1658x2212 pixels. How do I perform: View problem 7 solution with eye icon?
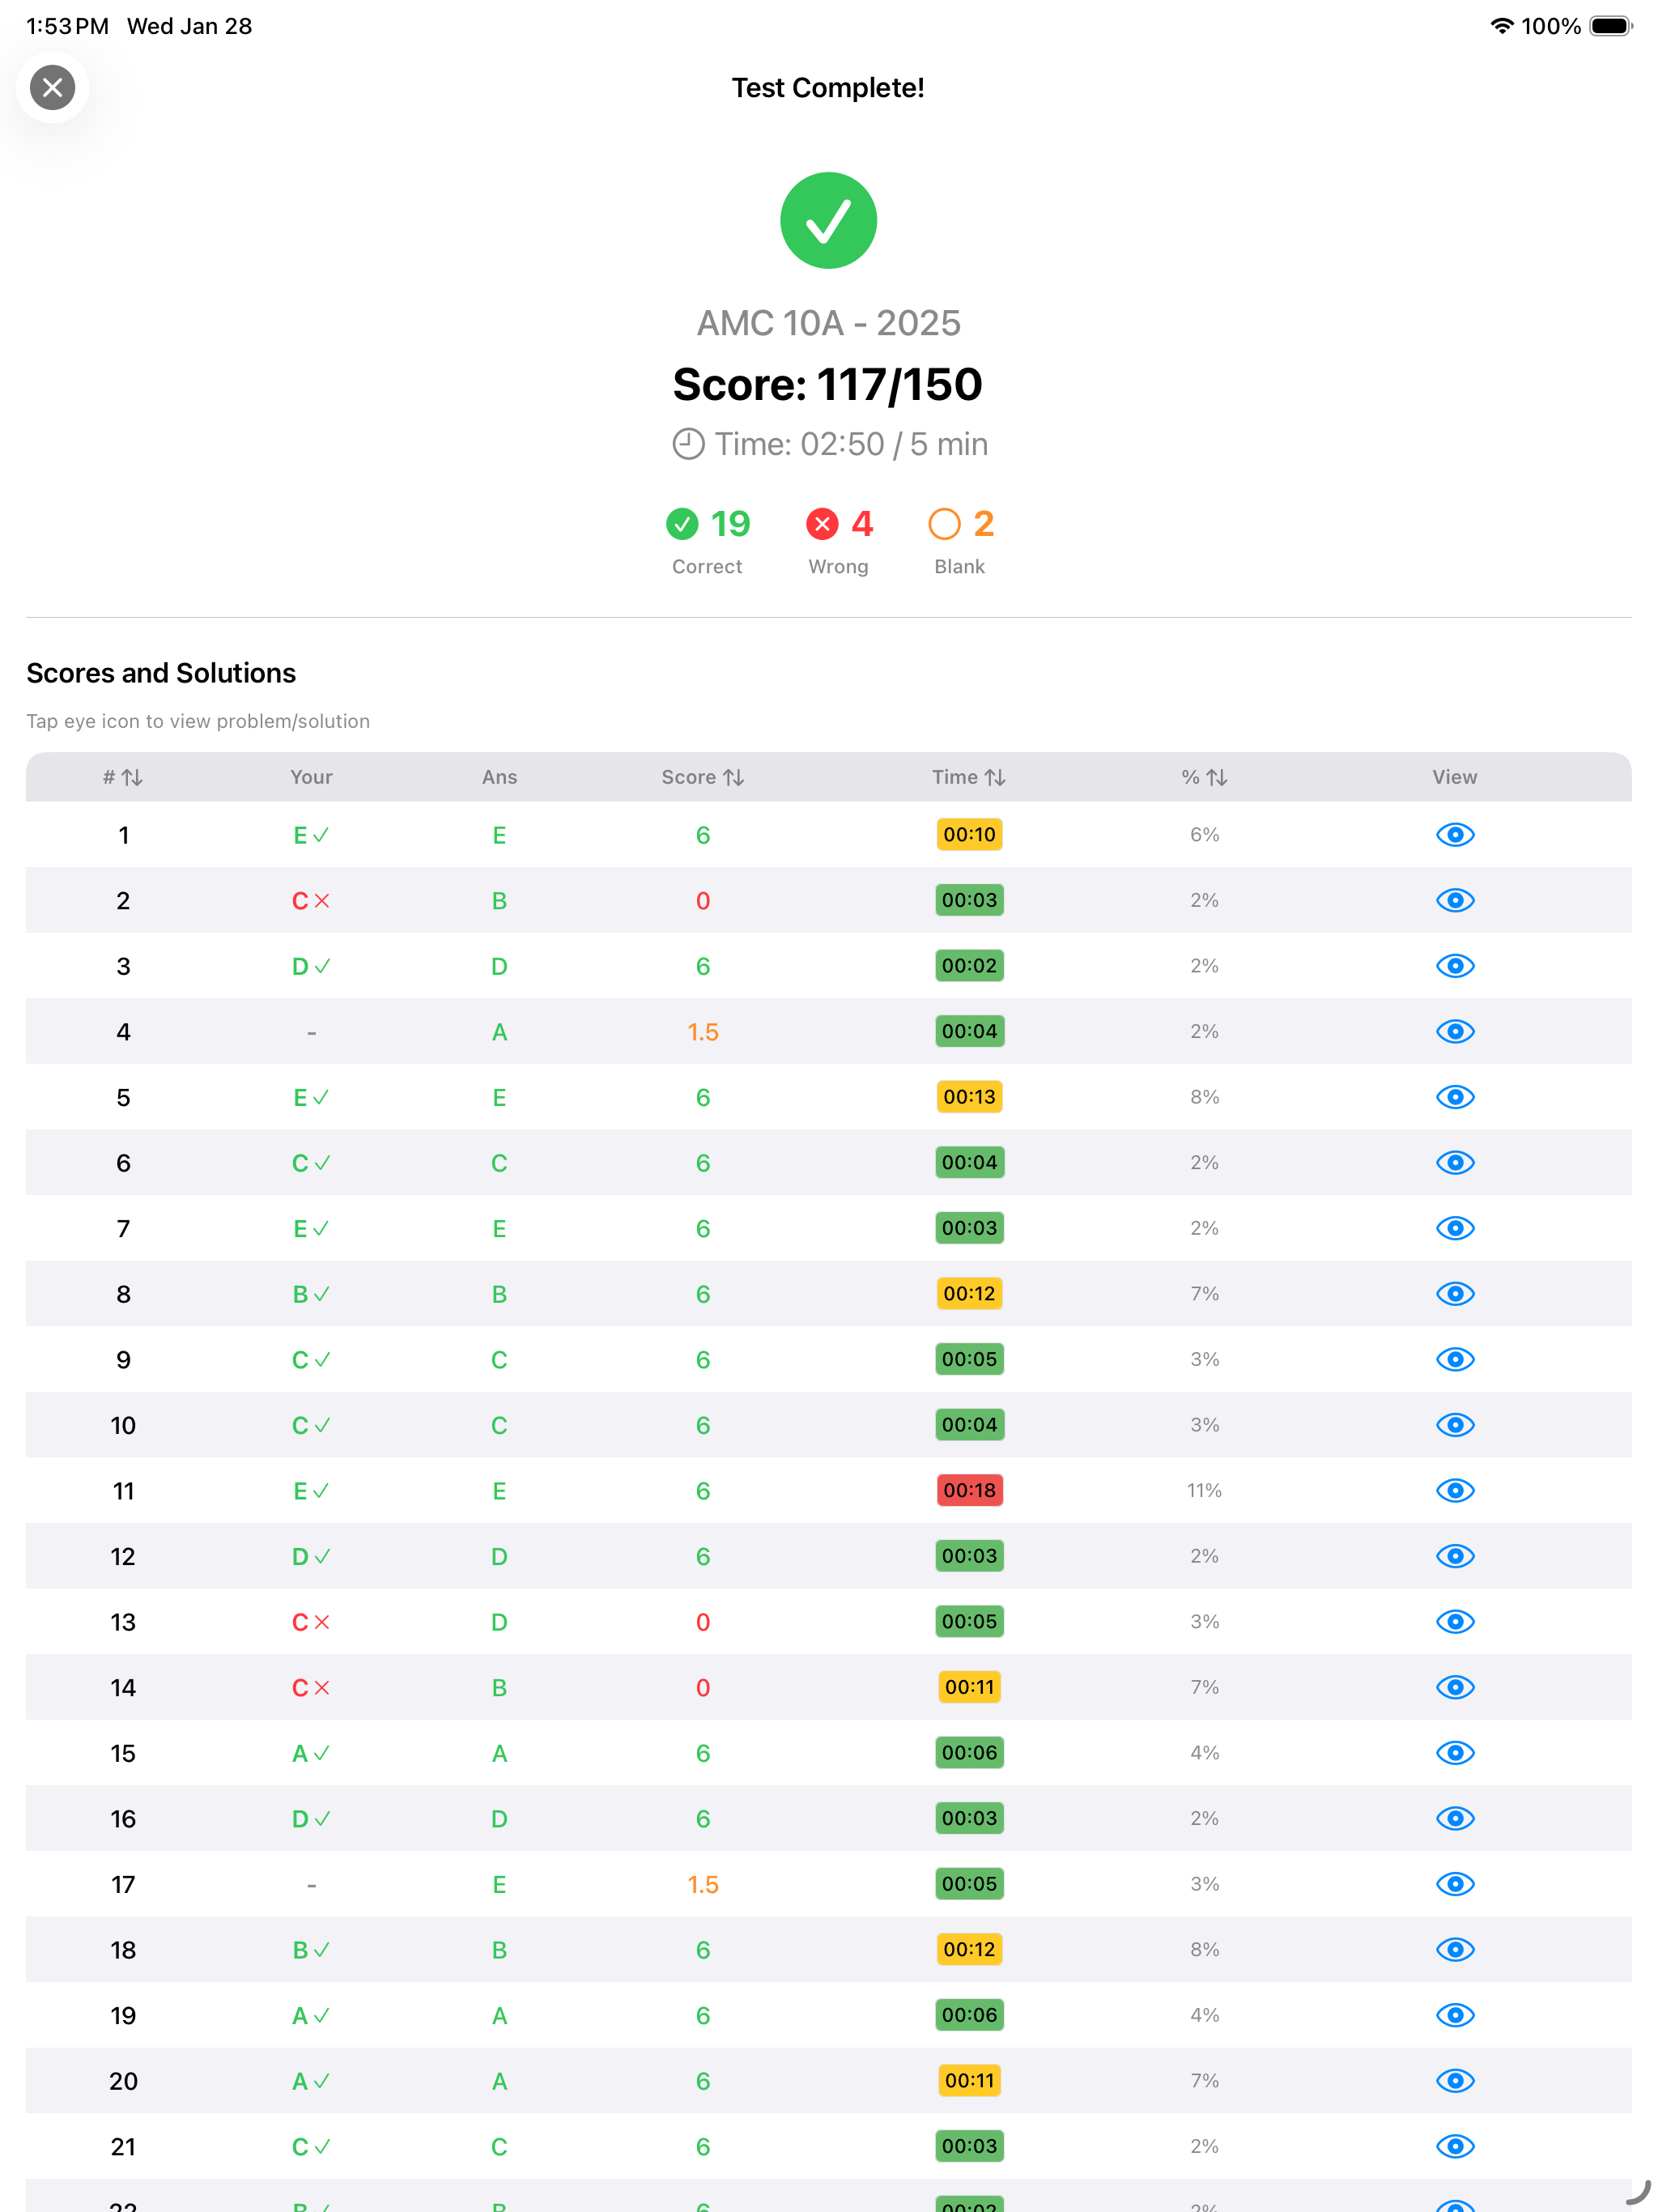(x=1455, y=1229)
